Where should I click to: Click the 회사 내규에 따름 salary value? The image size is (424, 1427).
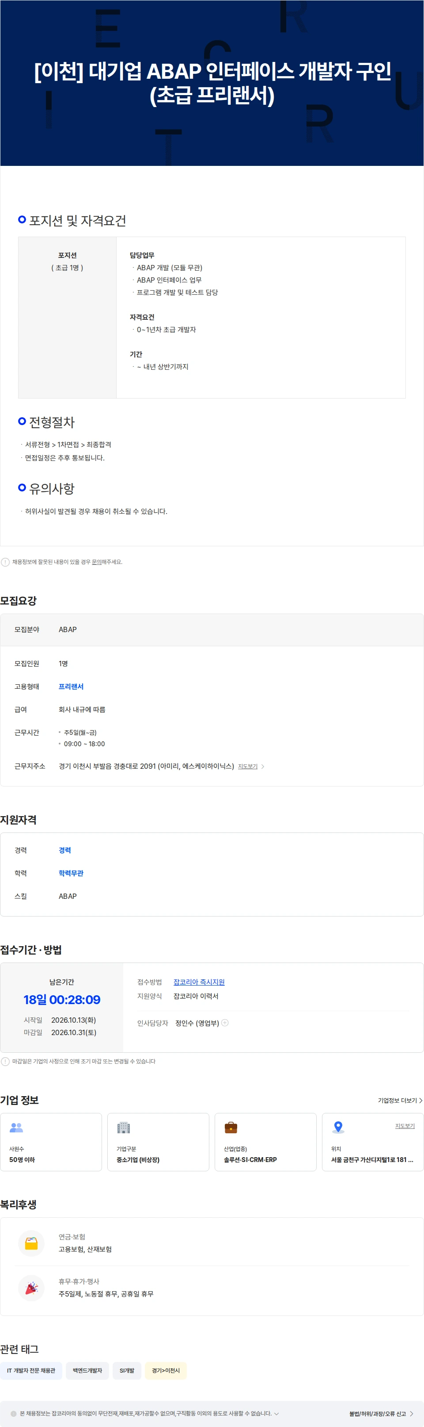[82, 709]
